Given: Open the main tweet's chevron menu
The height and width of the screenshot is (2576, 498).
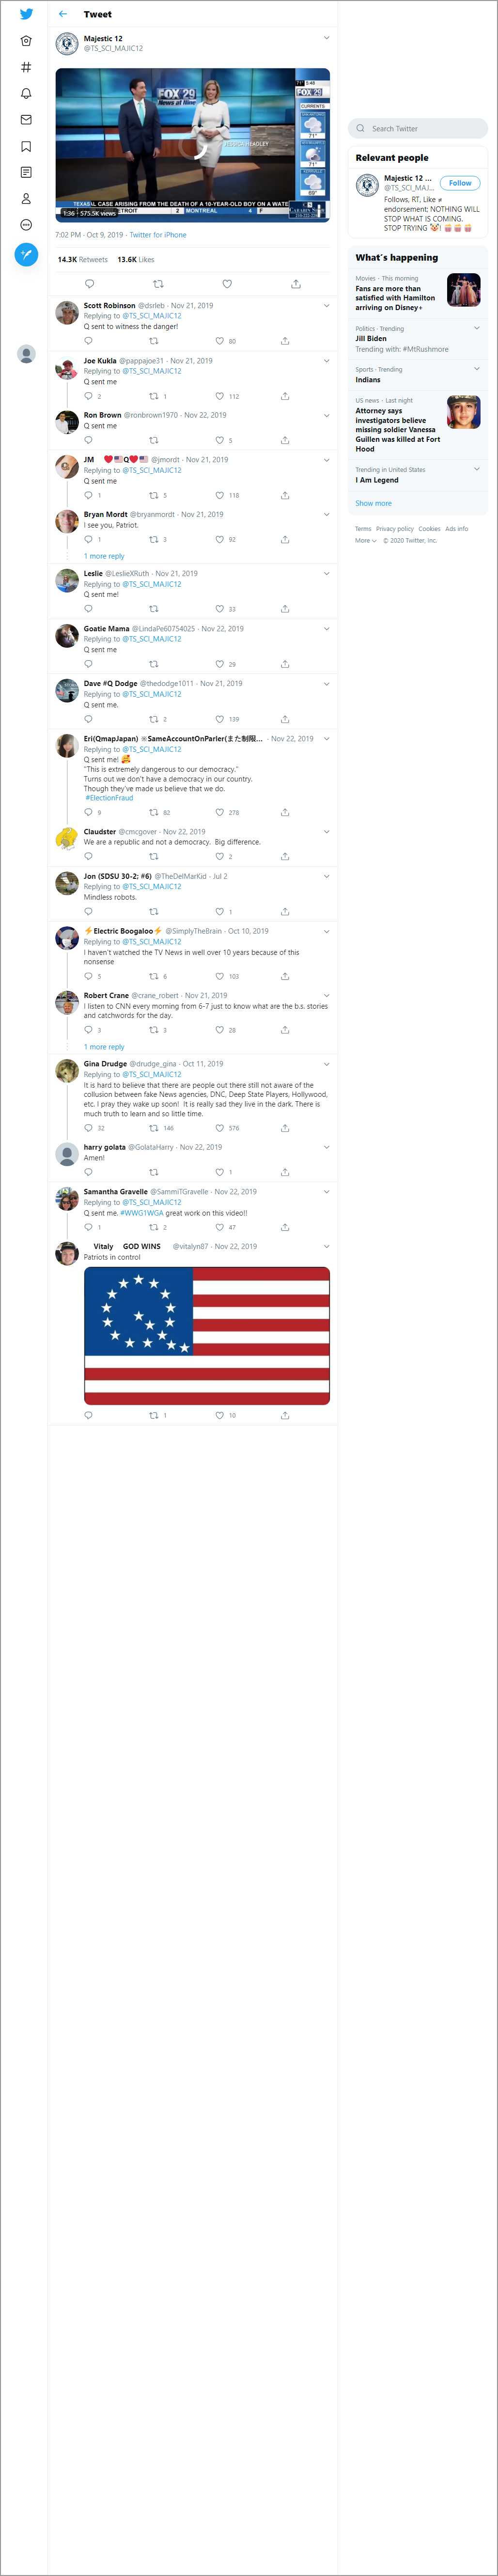Looking at the screenshot, I should click(x=326, y=38).
